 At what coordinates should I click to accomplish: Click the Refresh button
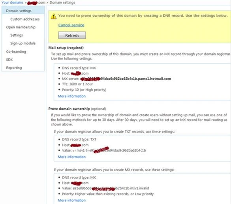pos(72,36)
